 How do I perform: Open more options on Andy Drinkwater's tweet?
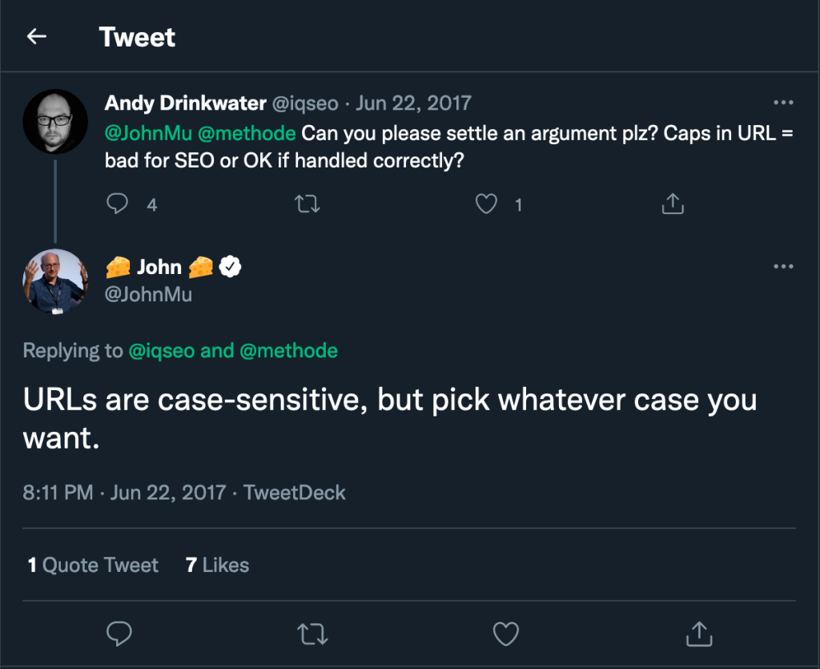click(x=783, y=103)
